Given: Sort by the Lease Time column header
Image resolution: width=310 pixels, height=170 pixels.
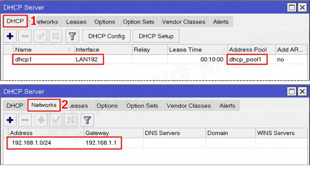Looking at the screenshot, I should 197,50.
